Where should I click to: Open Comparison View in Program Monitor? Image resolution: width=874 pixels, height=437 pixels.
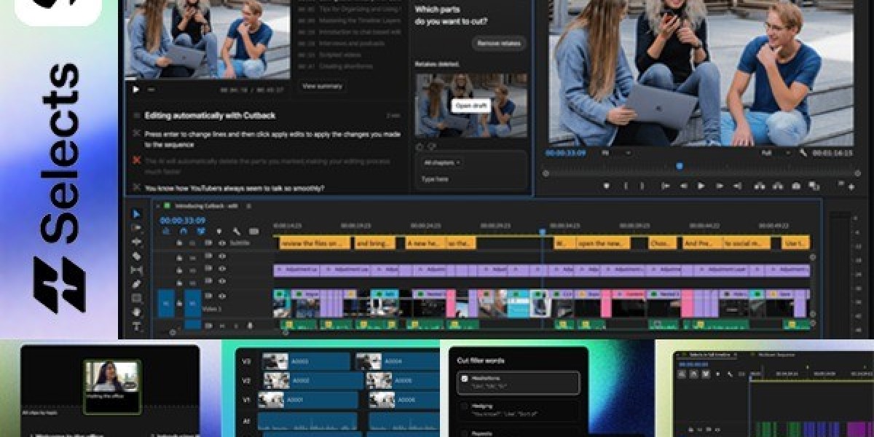pos(814,186)
